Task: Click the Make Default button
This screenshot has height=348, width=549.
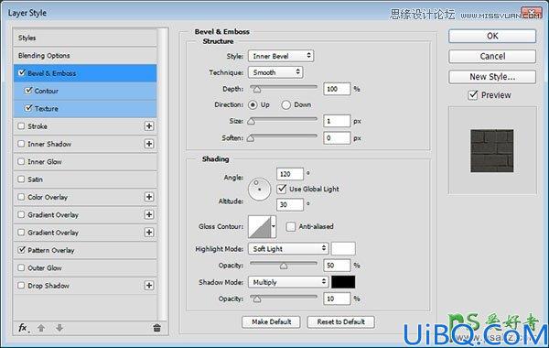Action: pos(271,321)
